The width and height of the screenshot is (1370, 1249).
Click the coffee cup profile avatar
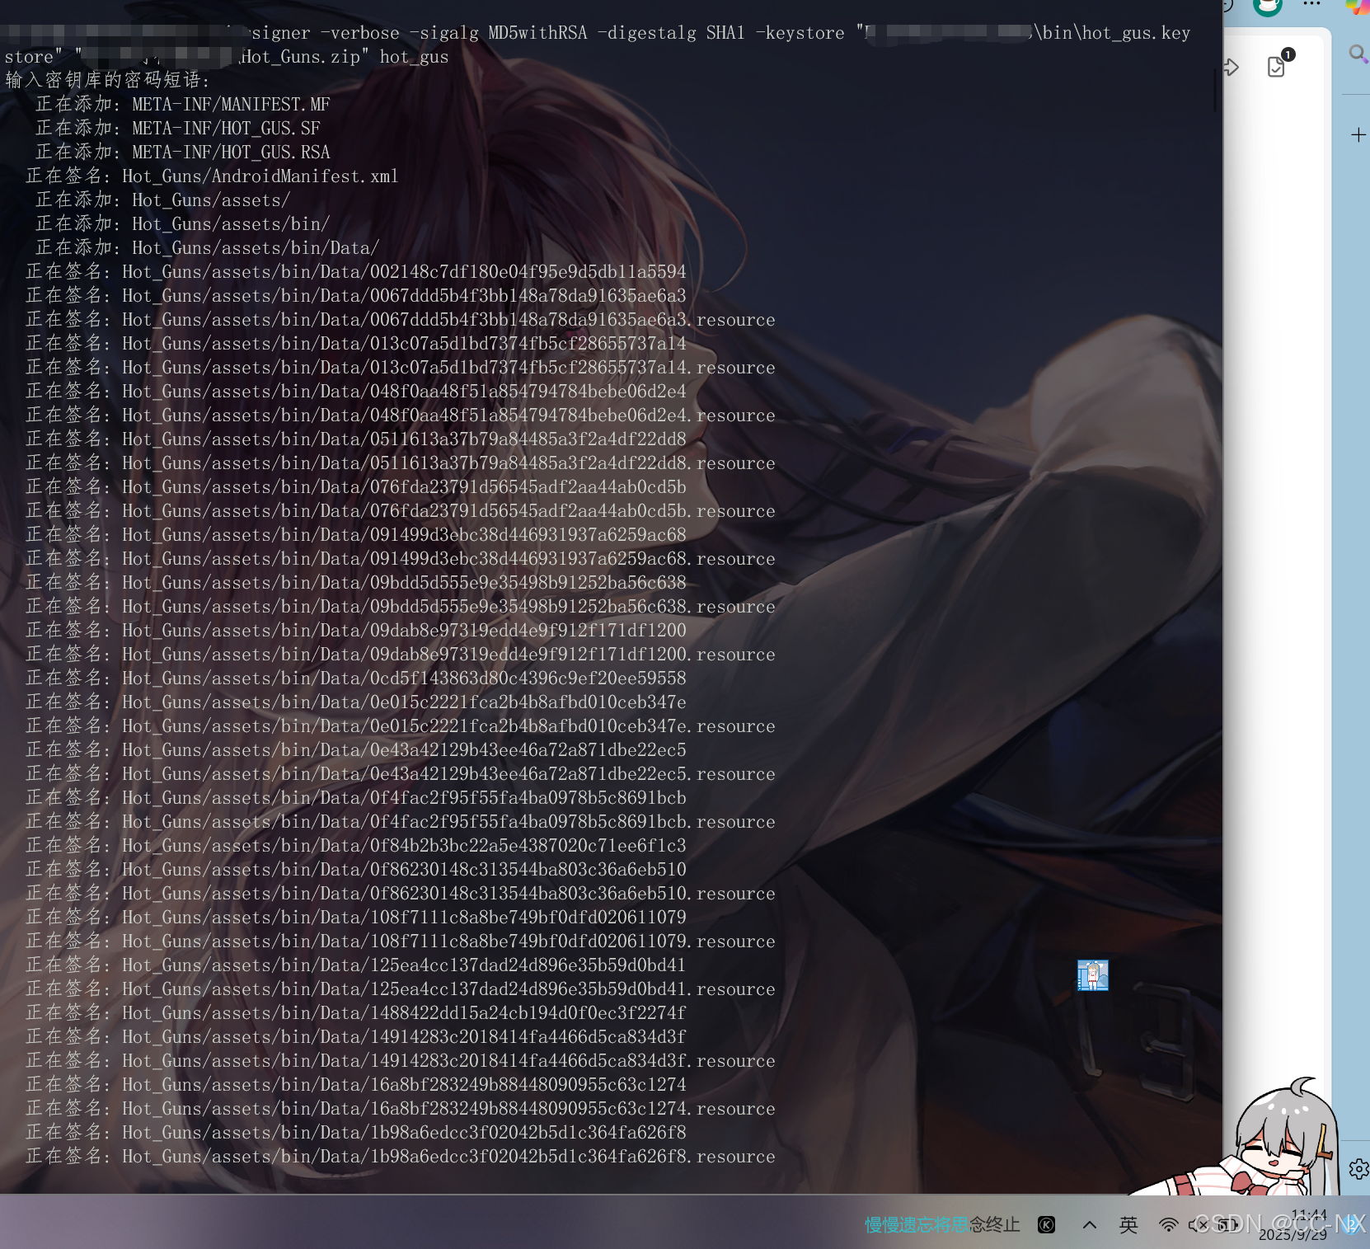pos(1267,7)
